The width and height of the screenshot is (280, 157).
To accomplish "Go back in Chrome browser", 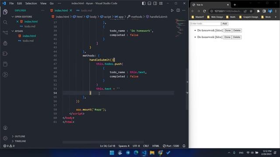I will click(192, 11).
